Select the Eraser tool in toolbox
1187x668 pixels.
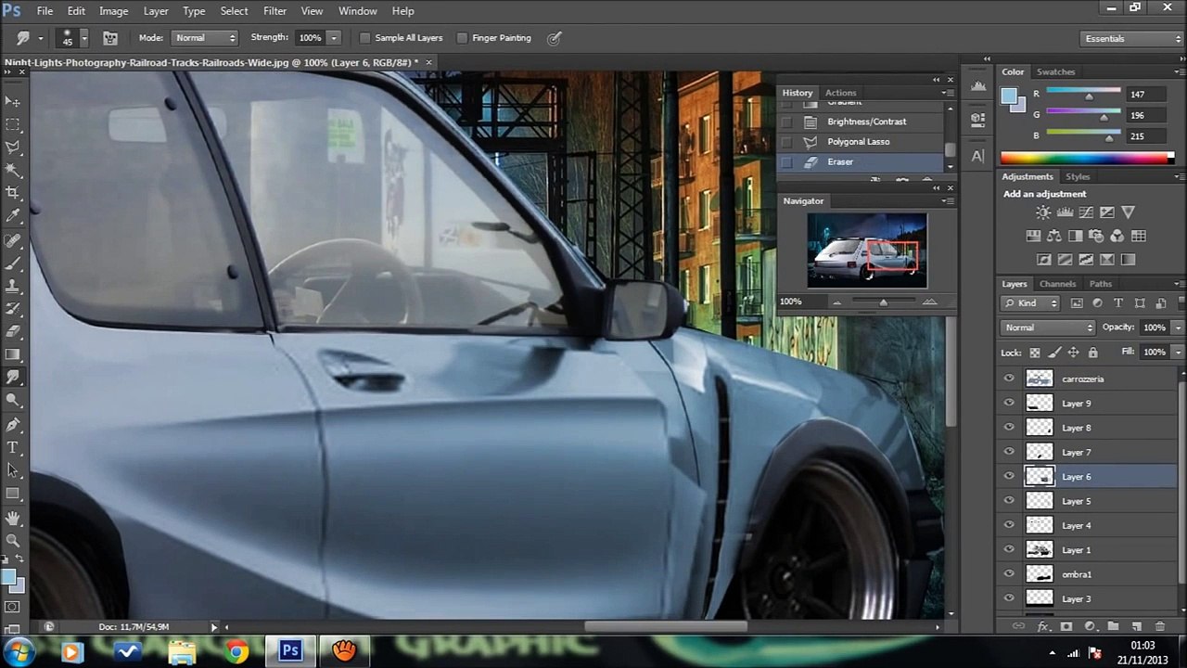tap(13, 331)
